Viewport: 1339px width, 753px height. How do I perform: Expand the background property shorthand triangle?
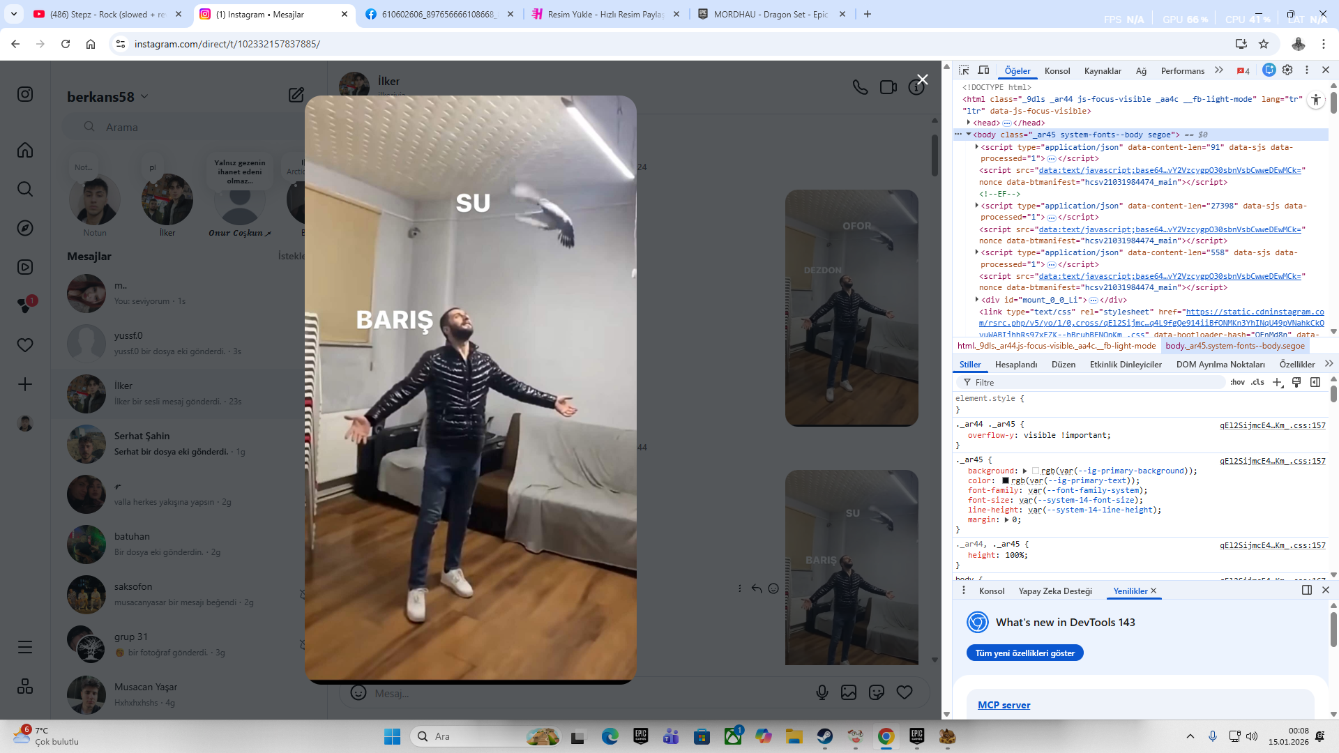point(1024,471)
